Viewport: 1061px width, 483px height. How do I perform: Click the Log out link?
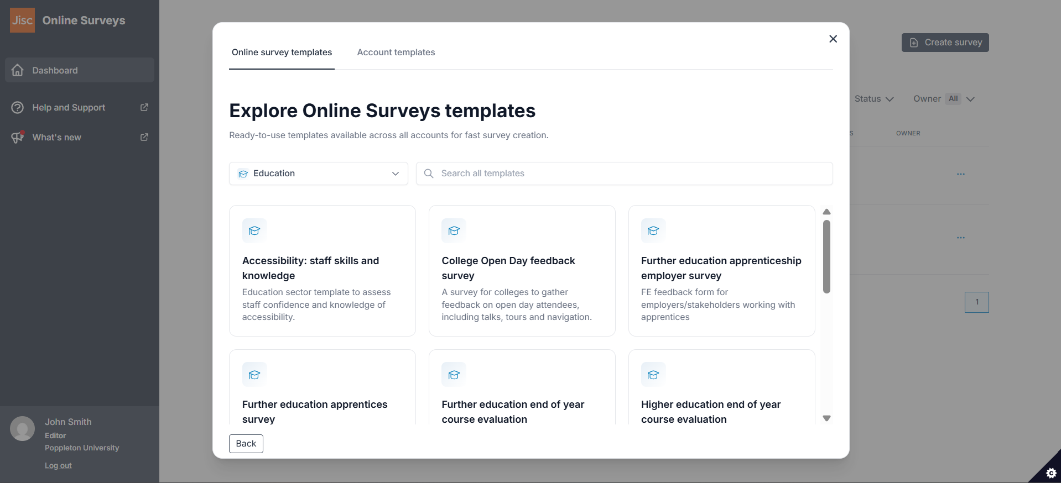tap(58, 466)
